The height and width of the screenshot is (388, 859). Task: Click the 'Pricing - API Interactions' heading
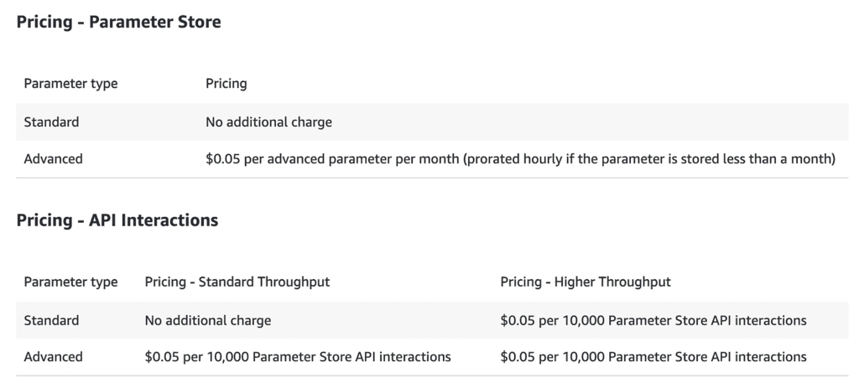[x=117, y=220]
